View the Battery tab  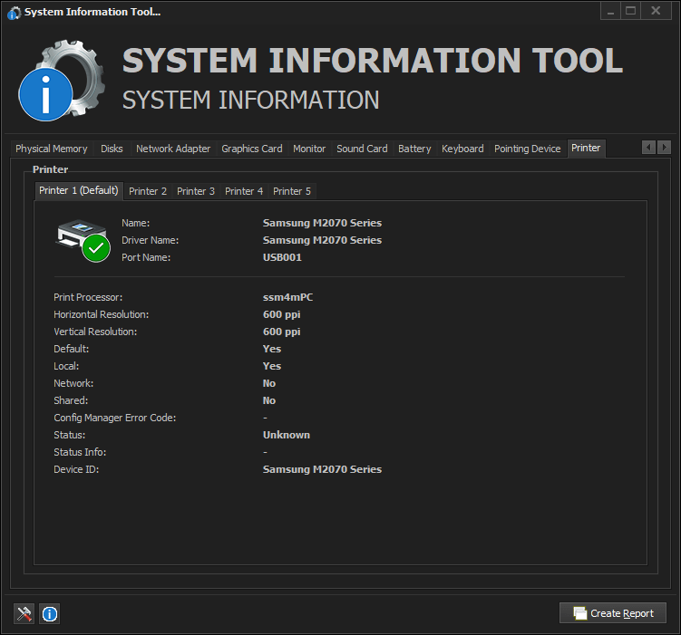(x=414, y=149)
